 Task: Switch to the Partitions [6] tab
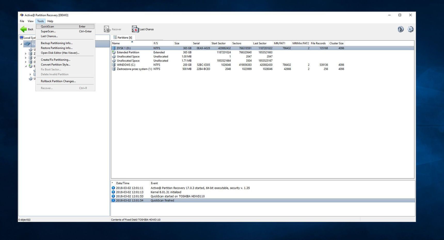(123, 37)
